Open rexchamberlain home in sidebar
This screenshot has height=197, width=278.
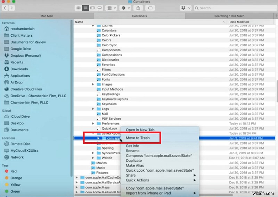click(x=22, y=29)
